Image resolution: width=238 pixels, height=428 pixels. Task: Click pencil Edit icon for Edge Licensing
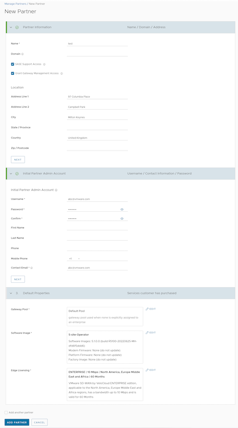147,370
